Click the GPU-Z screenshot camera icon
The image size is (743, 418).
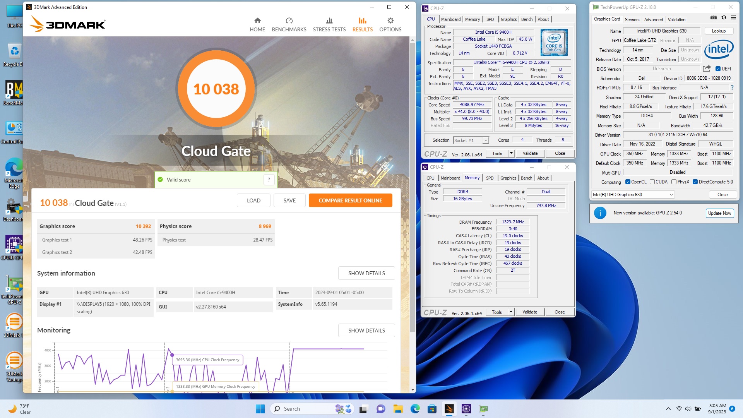tap(714, 17)
